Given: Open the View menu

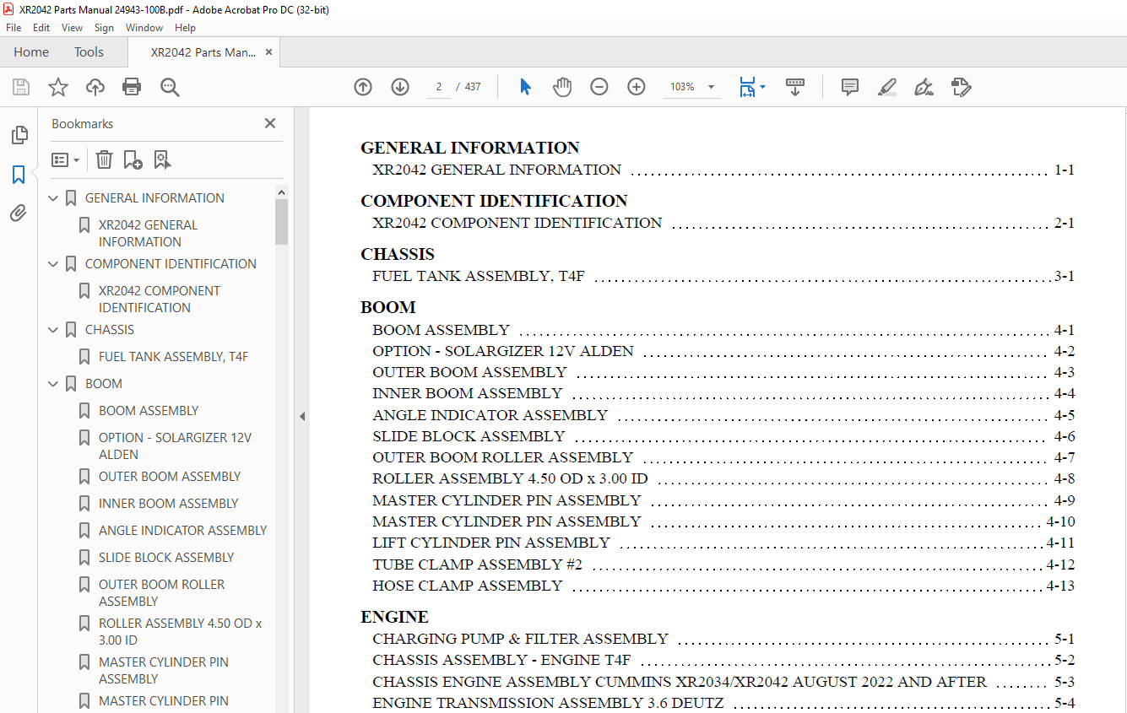Looking at the screenshot, I should [x=72, y=28].
